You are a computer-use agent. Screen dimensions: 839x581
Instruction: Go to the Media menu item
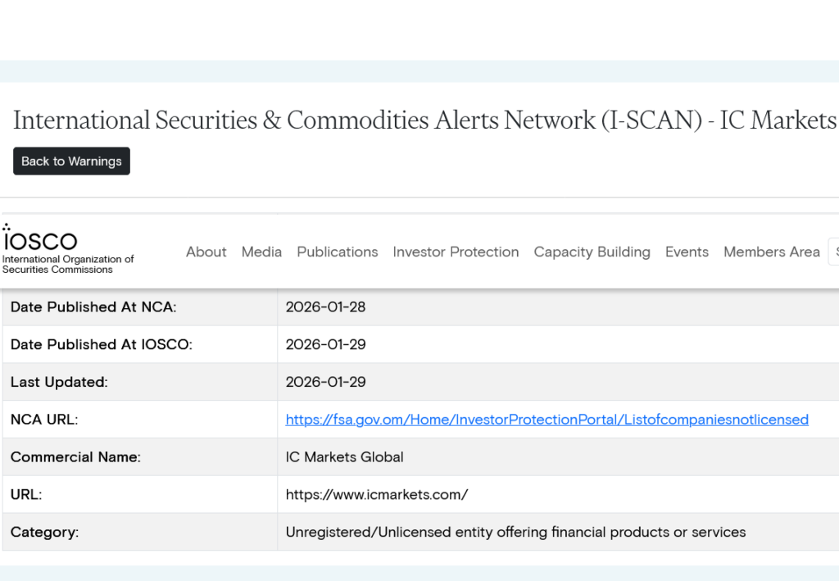click(x=261, y=252)
